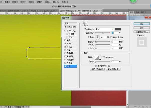
Task: Open the 等高线 contour picker arrow
Action: tap(100, 57)
